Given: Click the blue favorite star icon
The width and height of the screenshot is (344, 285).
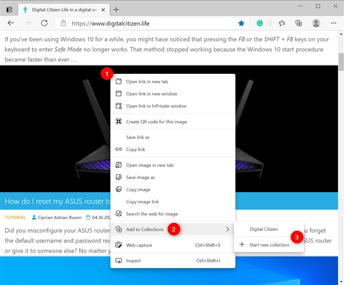Looking at the screenshot, I should [242, 23].
